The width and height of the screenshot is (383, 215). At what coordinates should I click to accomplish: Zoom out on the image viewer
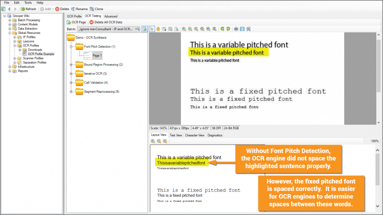(190, 29)
